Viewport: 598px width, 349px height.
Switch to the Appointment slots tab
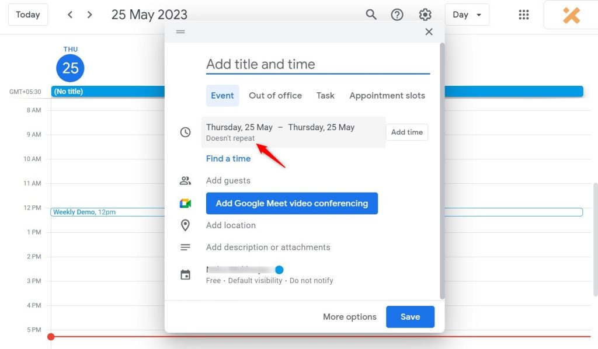coord(387,96)
